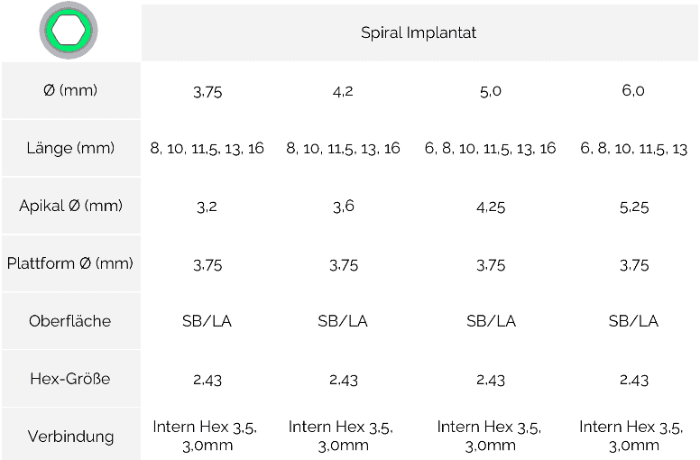This screenshot has width=700, height=460.
Task: Click the Hex-Größe row label
Action: 70,379
